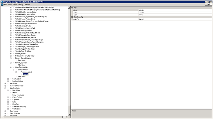Image resolution: width=213 pixels, height=119 pixels.
Task: Click the Simplicity app icon in menu bar
Action: [x=2, y=5]
